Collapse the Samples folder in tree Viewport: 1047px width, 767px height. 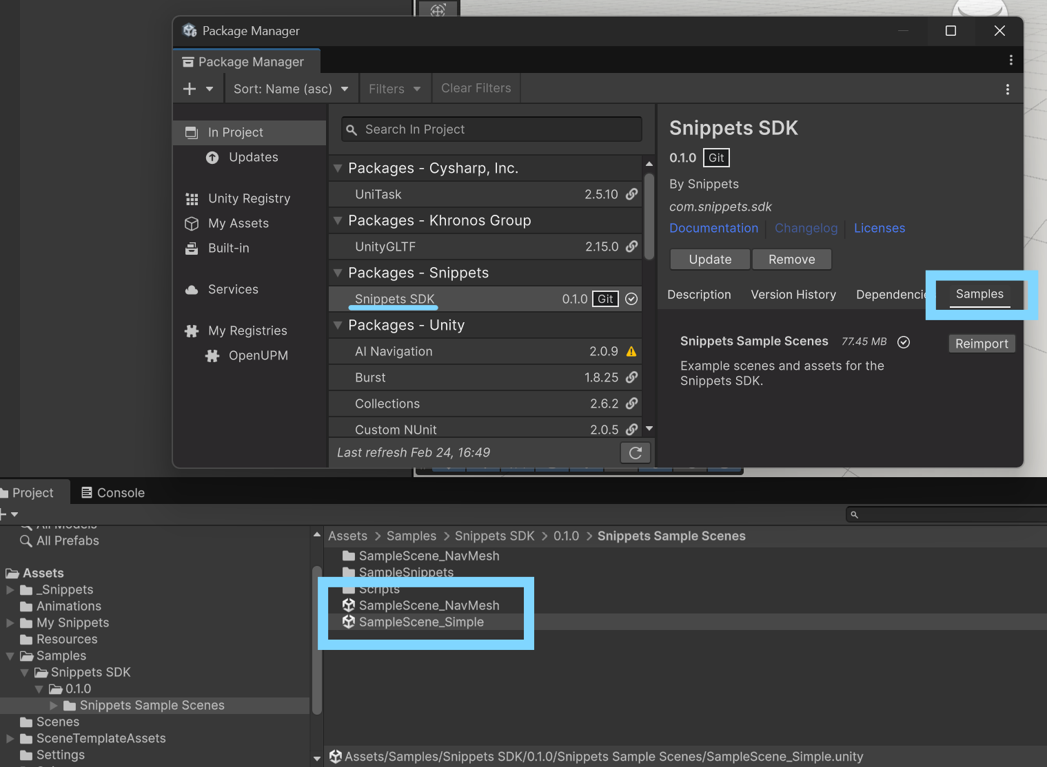pyautogui.click(x=10, y=656)
